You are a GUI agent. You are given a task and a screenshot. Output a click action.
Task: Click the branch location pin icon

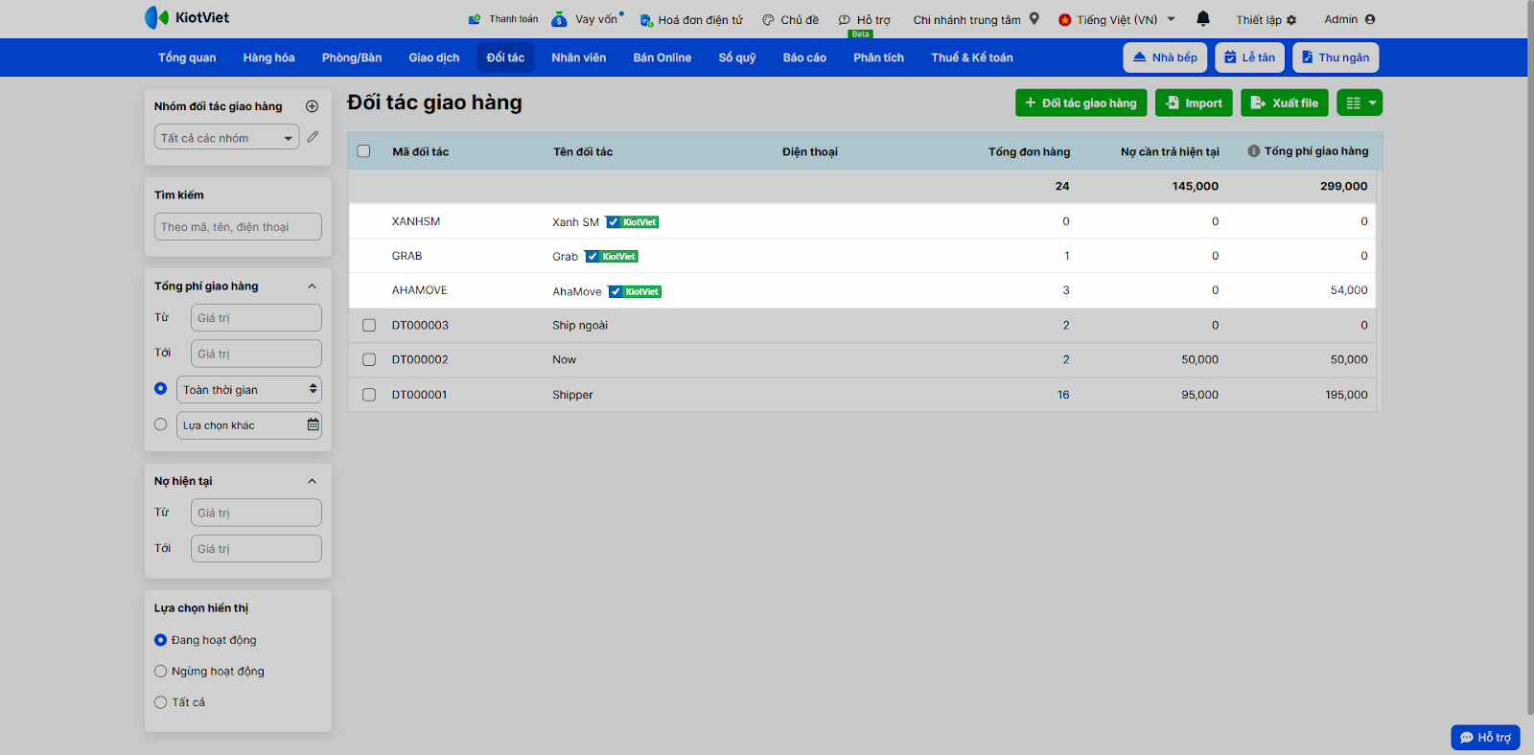point(1034,18)
